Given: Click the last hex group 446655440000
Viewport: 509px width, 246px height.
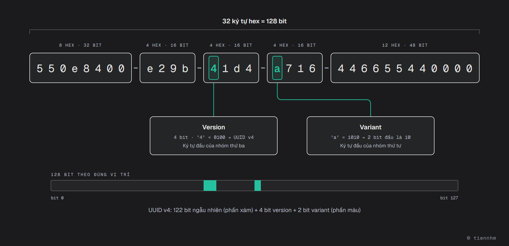Looking at the screenshot, I should tap(405, 68).
